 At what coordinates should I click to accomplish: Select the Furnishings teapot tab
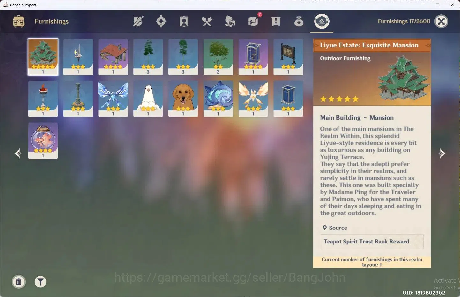point(322,21)
